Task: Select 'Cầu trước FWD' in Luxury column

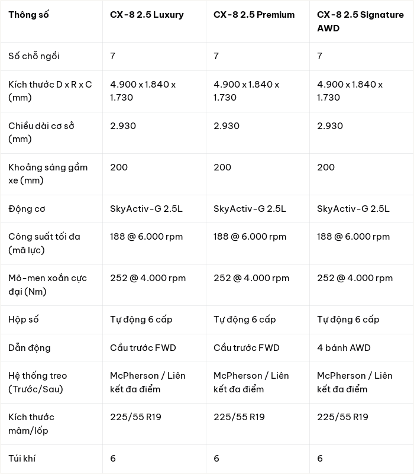Action: [x=143, y=347]
